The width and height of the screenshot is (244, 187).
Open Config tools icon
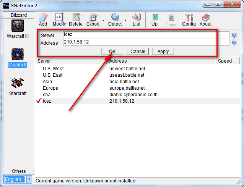[x=189, y=17]
